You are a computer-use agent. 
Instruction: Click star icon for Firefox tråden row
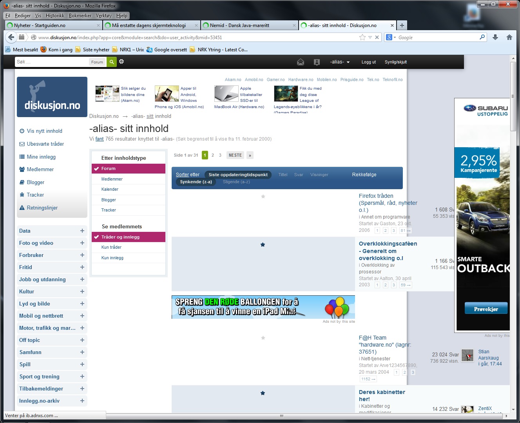263,196
